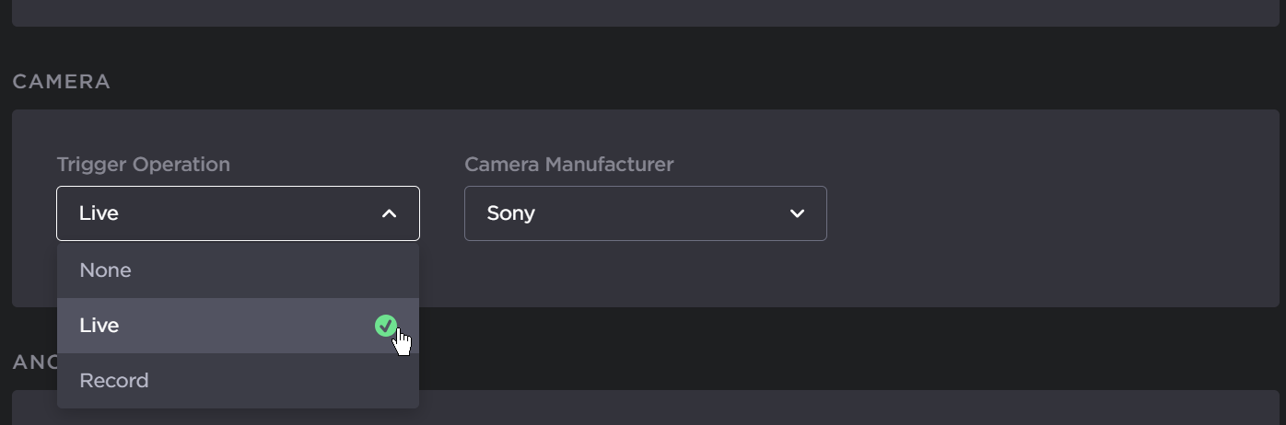
Task: Choose the Record trigger option
Action: click(114, 381)
